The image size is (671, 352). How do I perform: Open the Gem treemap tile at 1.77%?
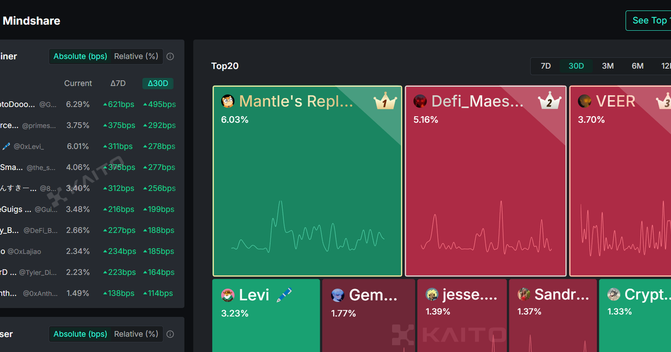(x=368, y=316)
